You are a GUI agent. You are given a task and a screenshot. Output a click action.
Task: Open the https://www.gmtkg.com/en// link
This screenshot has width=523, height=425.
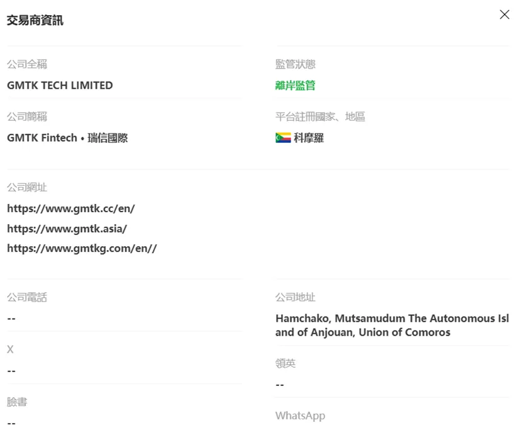tap(82, 248)
